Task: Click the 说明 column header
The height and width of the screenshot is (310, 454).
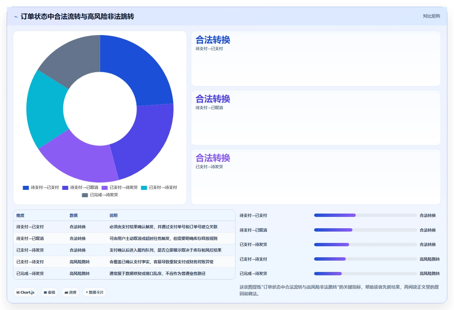Action: click(114, 216)
